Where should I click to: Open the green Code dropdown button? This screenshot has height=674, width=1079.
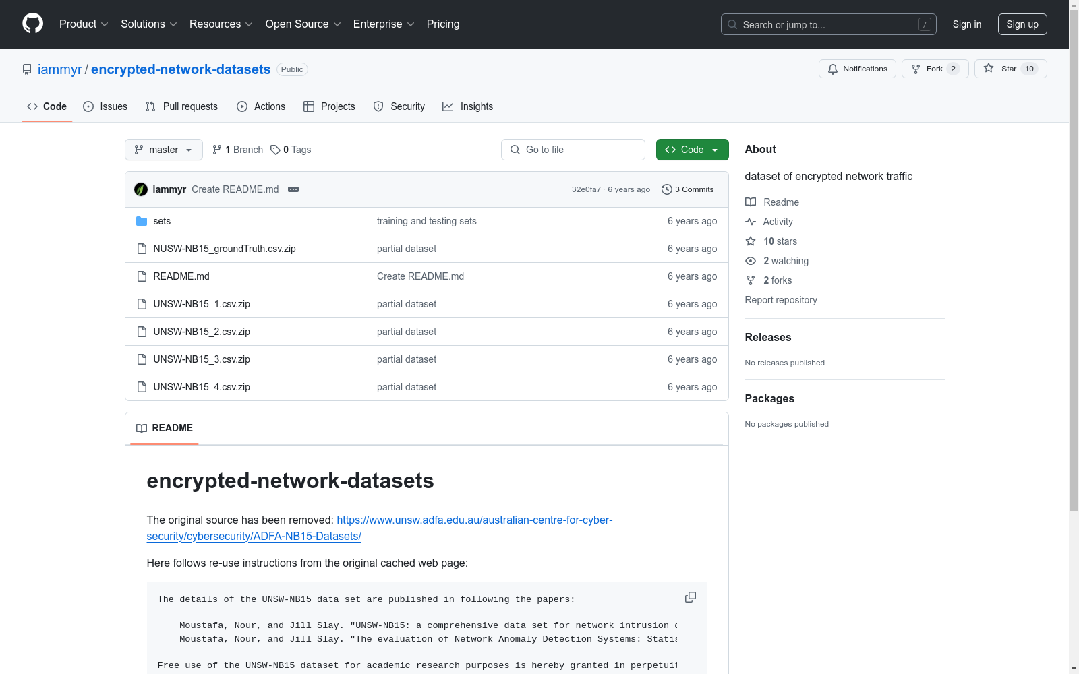692,150
